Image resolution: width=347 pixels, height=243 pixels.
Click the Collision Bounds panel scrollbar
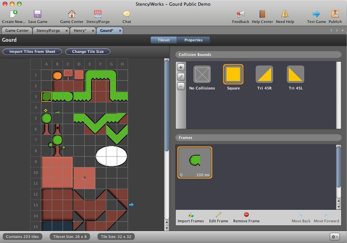click(x=339, y=95)
